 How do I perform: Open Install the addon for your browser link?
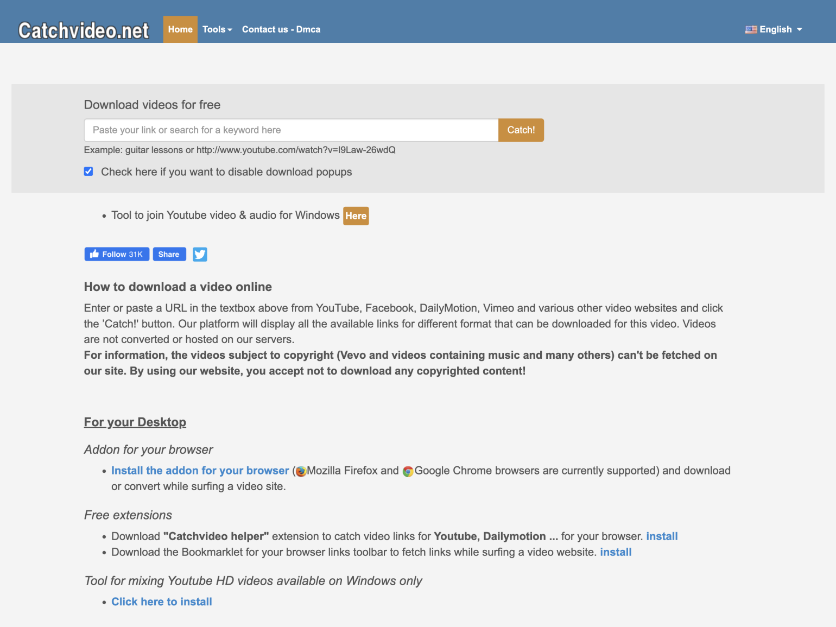(x=200, y=471)
